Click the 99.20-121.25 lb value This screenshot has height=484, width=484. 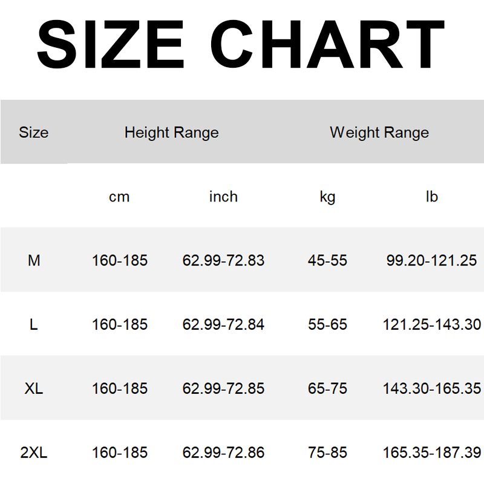pyautogui.click(x=431, y=261)
